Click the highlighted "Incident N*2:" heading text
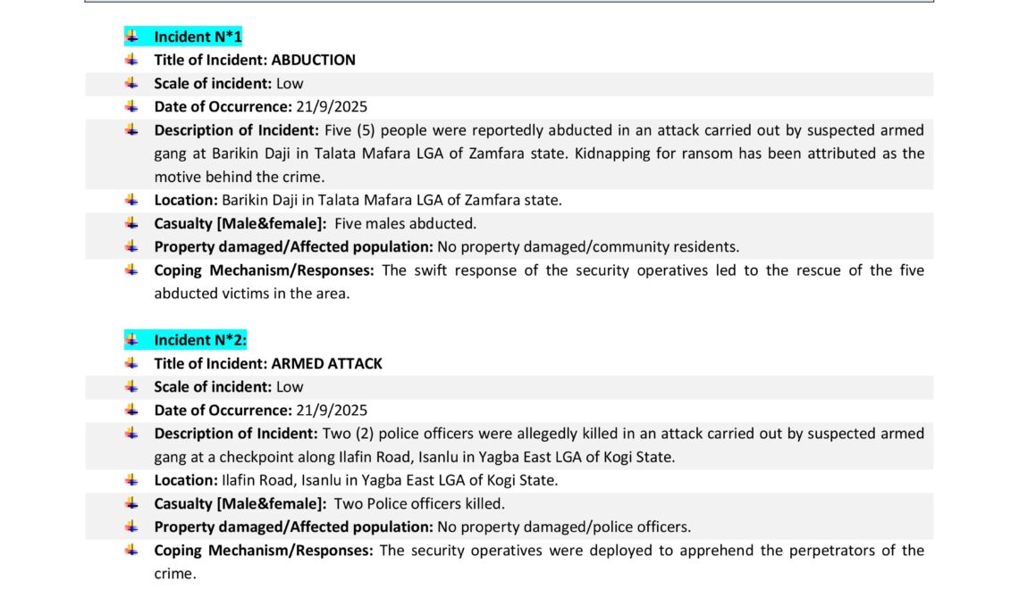The image size is (1019, 589). (199, 340)
